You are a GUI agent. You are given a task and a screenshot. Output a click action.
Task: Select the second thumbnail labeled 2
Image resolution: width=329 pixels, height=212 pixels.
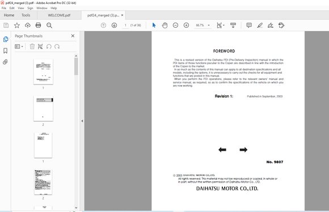pos(43,108)
